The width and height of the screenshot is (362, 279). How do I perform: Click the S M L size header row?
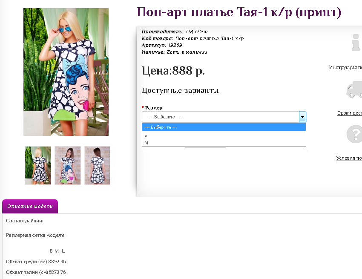click(57, 251)
